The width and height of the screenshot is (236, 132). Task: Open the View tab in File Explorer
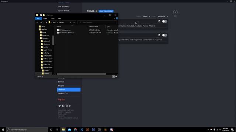(x=59, y=18)
